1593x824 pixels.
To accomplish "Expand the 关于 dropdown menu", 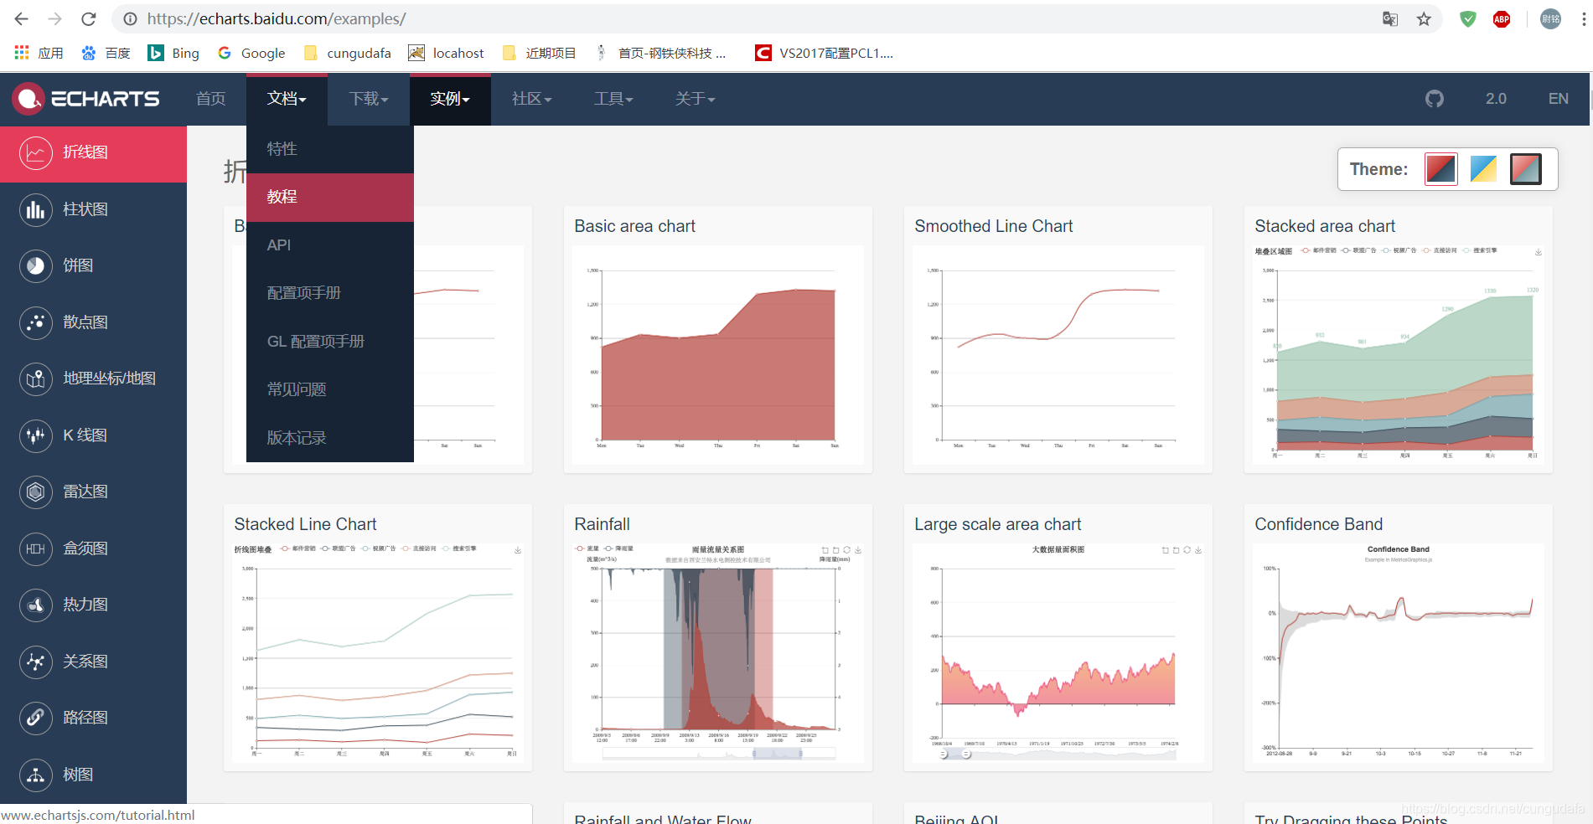I will 695,99.
